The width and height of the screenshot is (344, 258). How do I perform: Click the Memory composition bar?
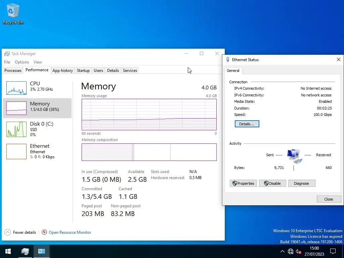coord(149,152)
